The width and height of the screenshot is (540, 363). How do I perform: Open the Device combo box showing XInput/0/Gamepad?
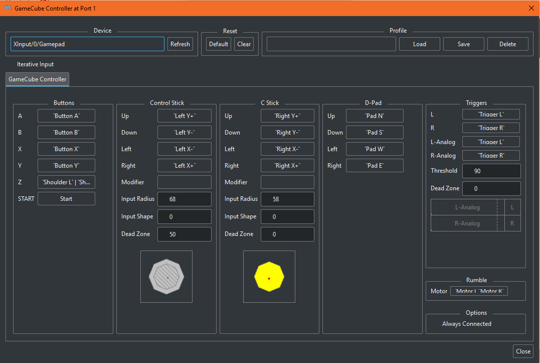pos(87,44)
